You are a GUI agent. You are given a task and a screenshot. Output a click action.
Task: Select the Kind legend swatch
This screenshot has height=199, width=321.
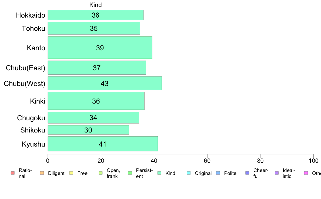tap(159, 173)
